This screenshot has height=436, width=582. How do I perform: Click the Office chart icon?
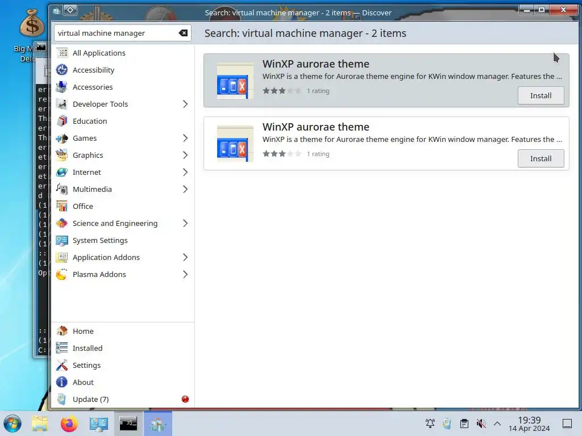point(62,206)
